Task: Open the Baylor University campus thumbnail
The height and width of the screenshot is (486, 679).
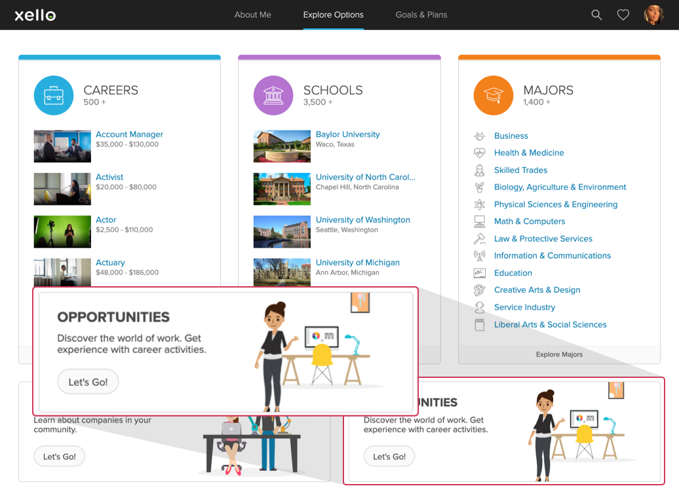Action: coord(282,146)
